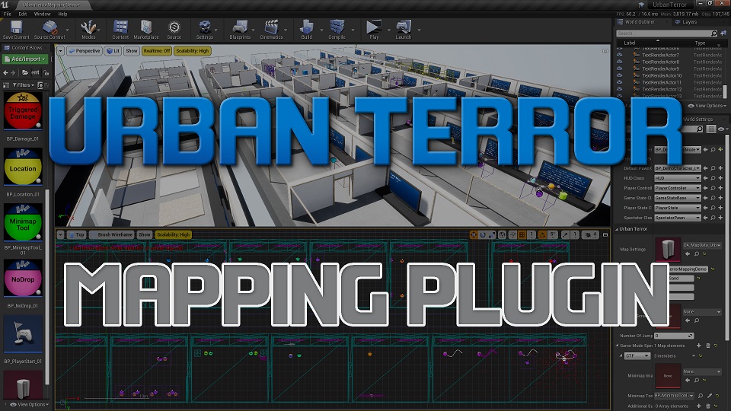Open the Marketplace toolbar icon

click(146, 30)
